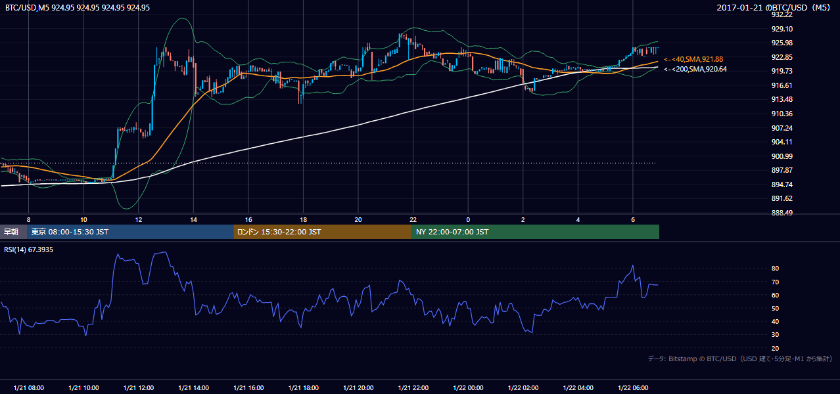Click the 1/21 16:00 bottom time label

(248, 388)
